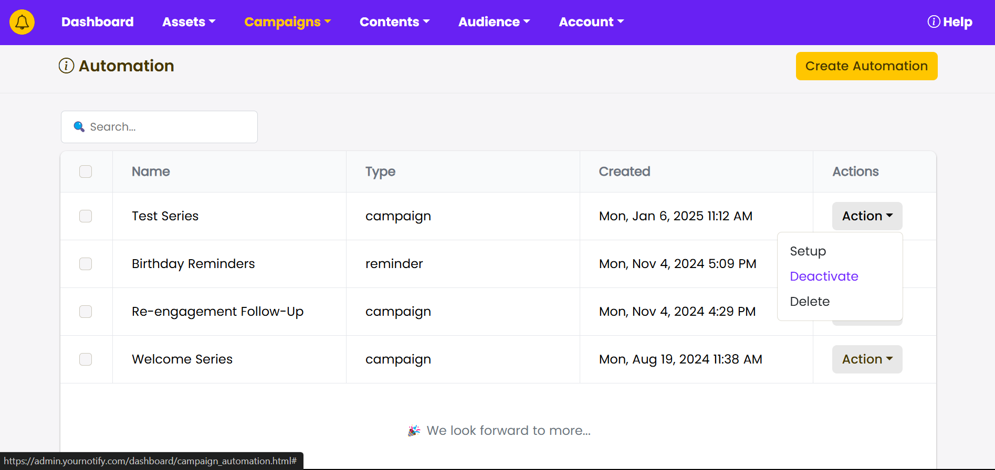Select the Birthday Reminders row checkbox
The width and height of the screenshot is (995, 470).
click(86, 264)
